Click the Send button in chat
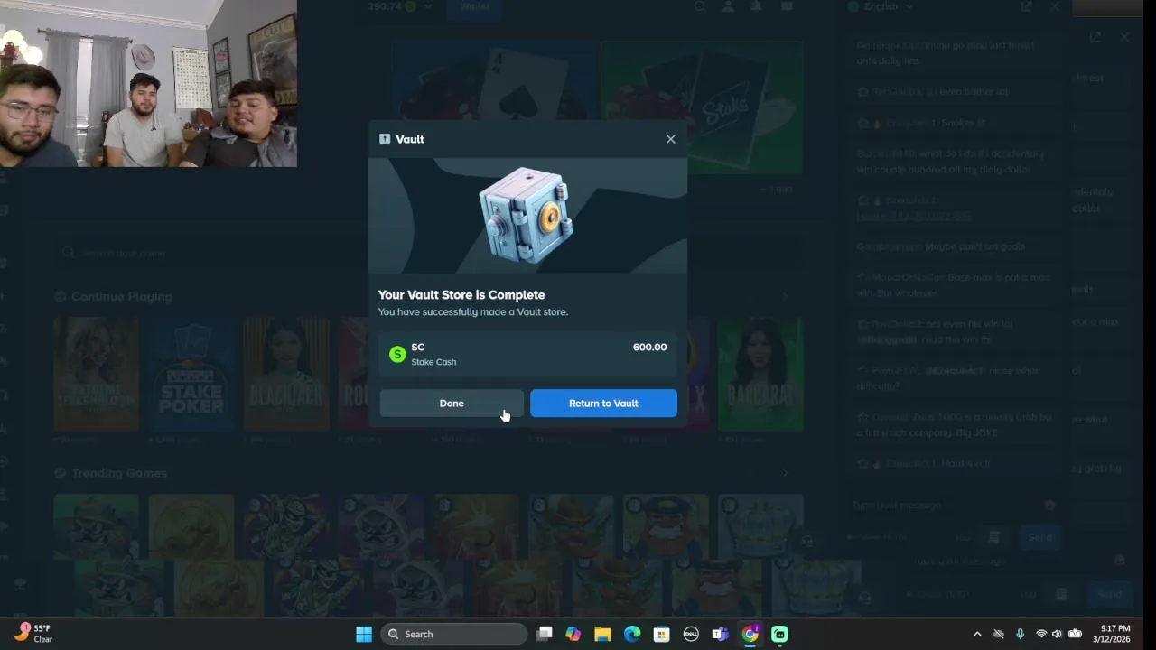This screenshot has height=650, width=1156. tap(1039, 537)
